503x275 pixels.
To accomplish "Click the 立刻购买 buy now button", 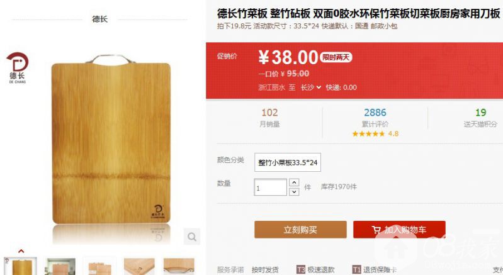I will coord(300,230).
